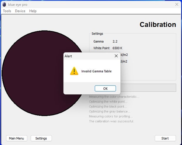Click the Invalid Gamma Table message
Image resolution: width=182 pixels, height=145 pixels.
click(x=96, y=71)
